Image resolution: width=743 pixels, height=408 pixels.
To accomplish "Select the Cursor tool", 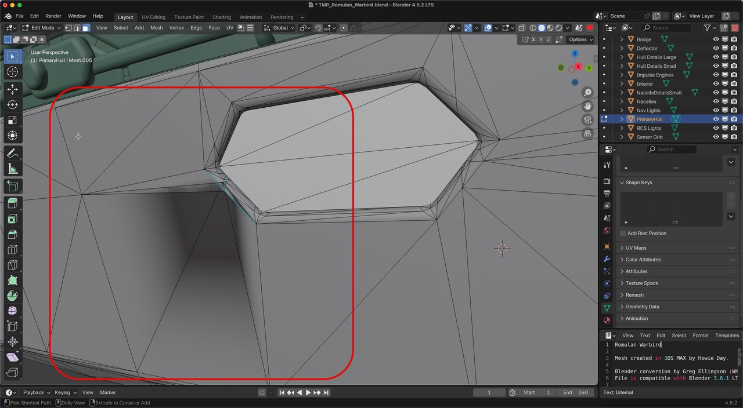I will pyautogui.click(x=12, y=72).
